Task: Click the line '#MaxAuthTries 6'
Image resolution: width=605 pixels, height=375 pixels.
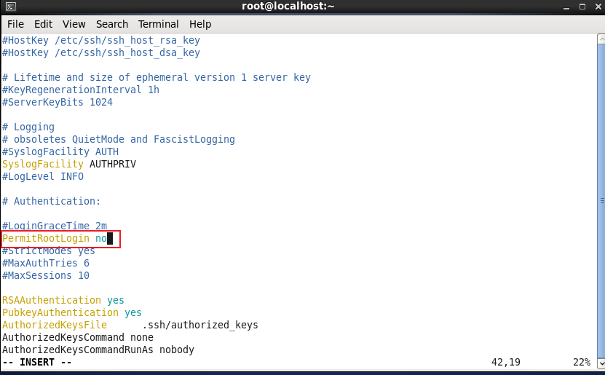Action: pos(46,263)
